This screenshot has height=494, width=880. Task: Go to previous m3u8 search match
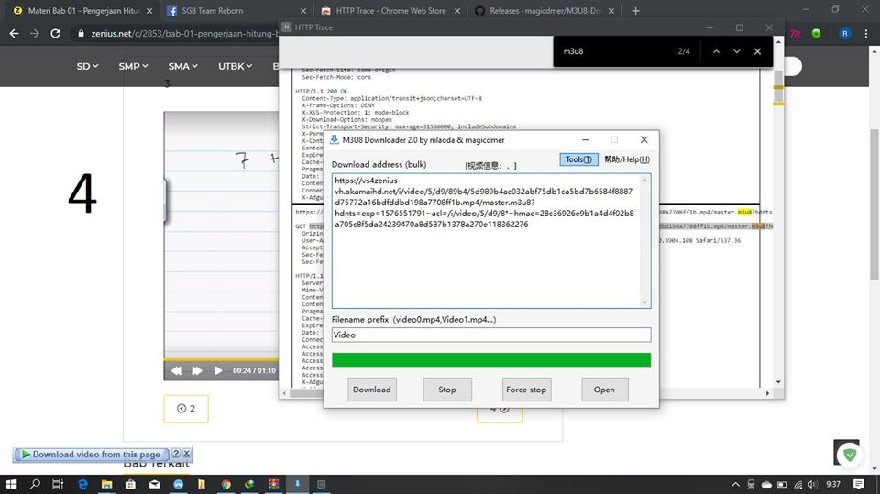[716, 51]
